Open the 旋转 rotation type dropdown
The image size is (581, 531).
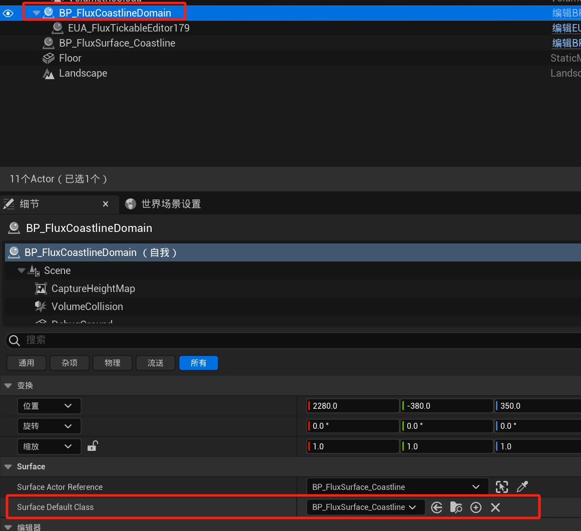coord(49,426)
